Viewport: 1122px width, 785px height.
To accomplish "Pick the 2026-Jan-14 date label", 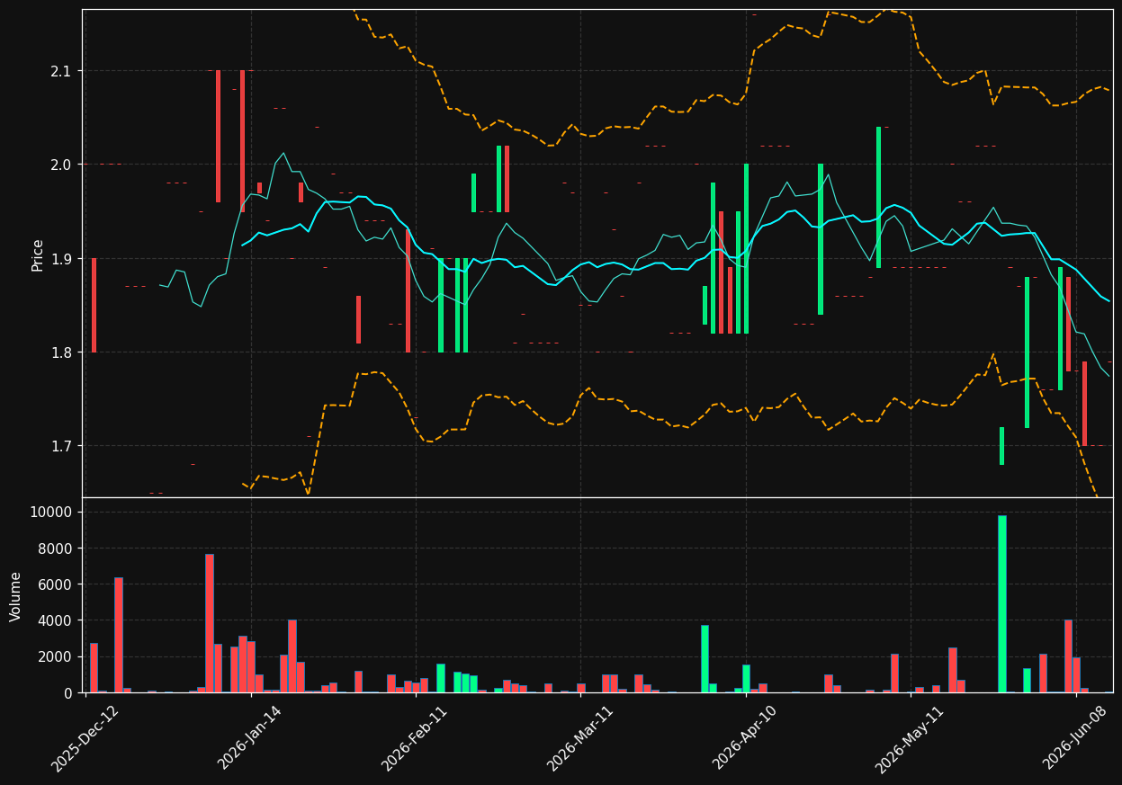I will pyautogui.click(x=250, y=738).
